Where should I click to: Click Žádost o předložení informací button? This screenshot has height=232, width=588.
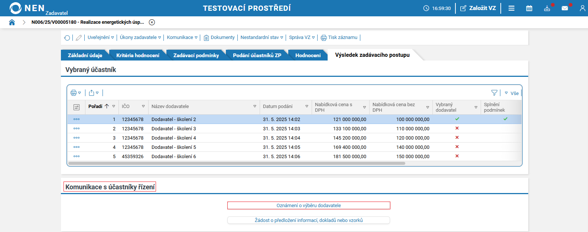[x=309, y=220]
